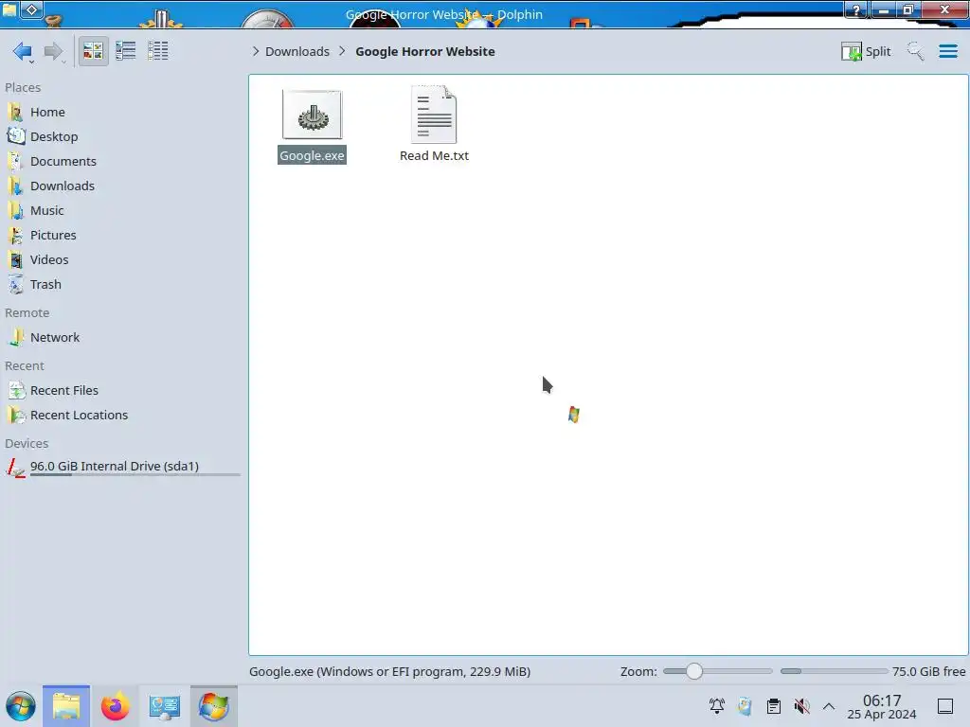Open Desktop in Places panel
970x727 pixels.
(122, 136)
